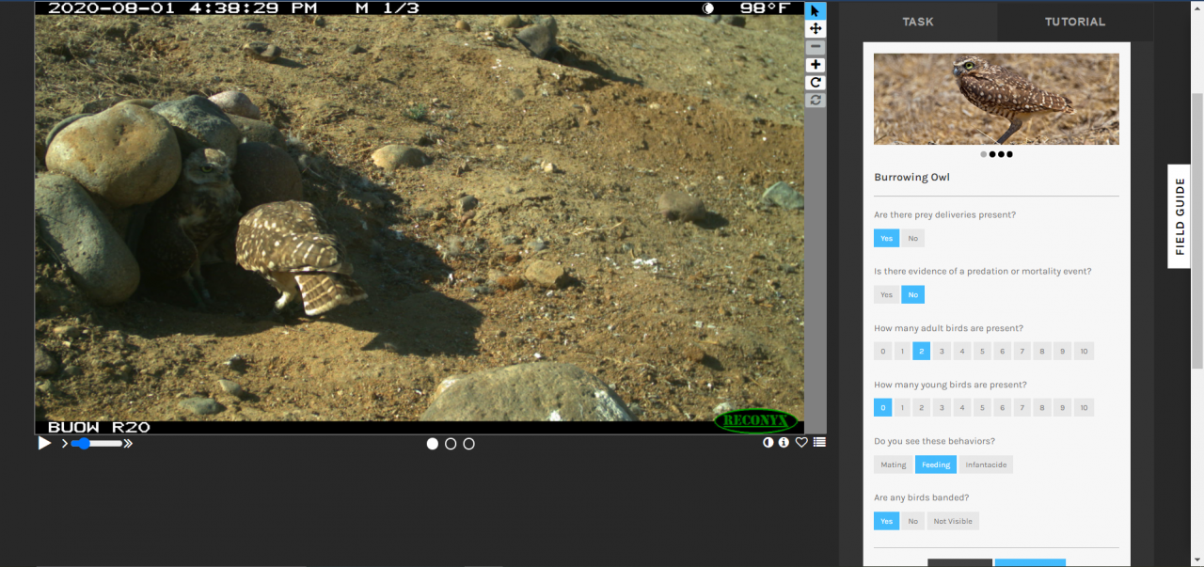The width and height of the screenshot is (1204, 567).
Task: Set adult birds count to 0
Action: point(882,351)
